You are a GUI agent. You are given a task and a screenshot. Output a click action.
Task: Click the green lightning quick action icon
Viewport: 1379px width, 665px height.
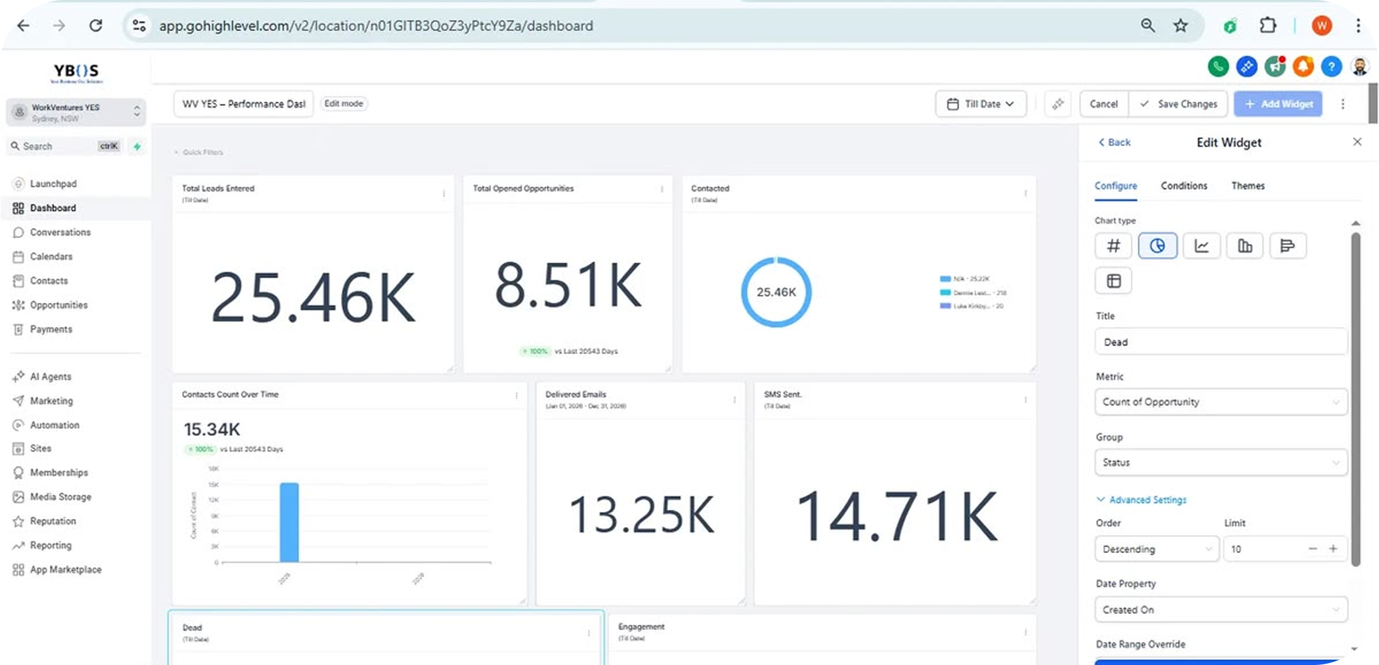137,146
